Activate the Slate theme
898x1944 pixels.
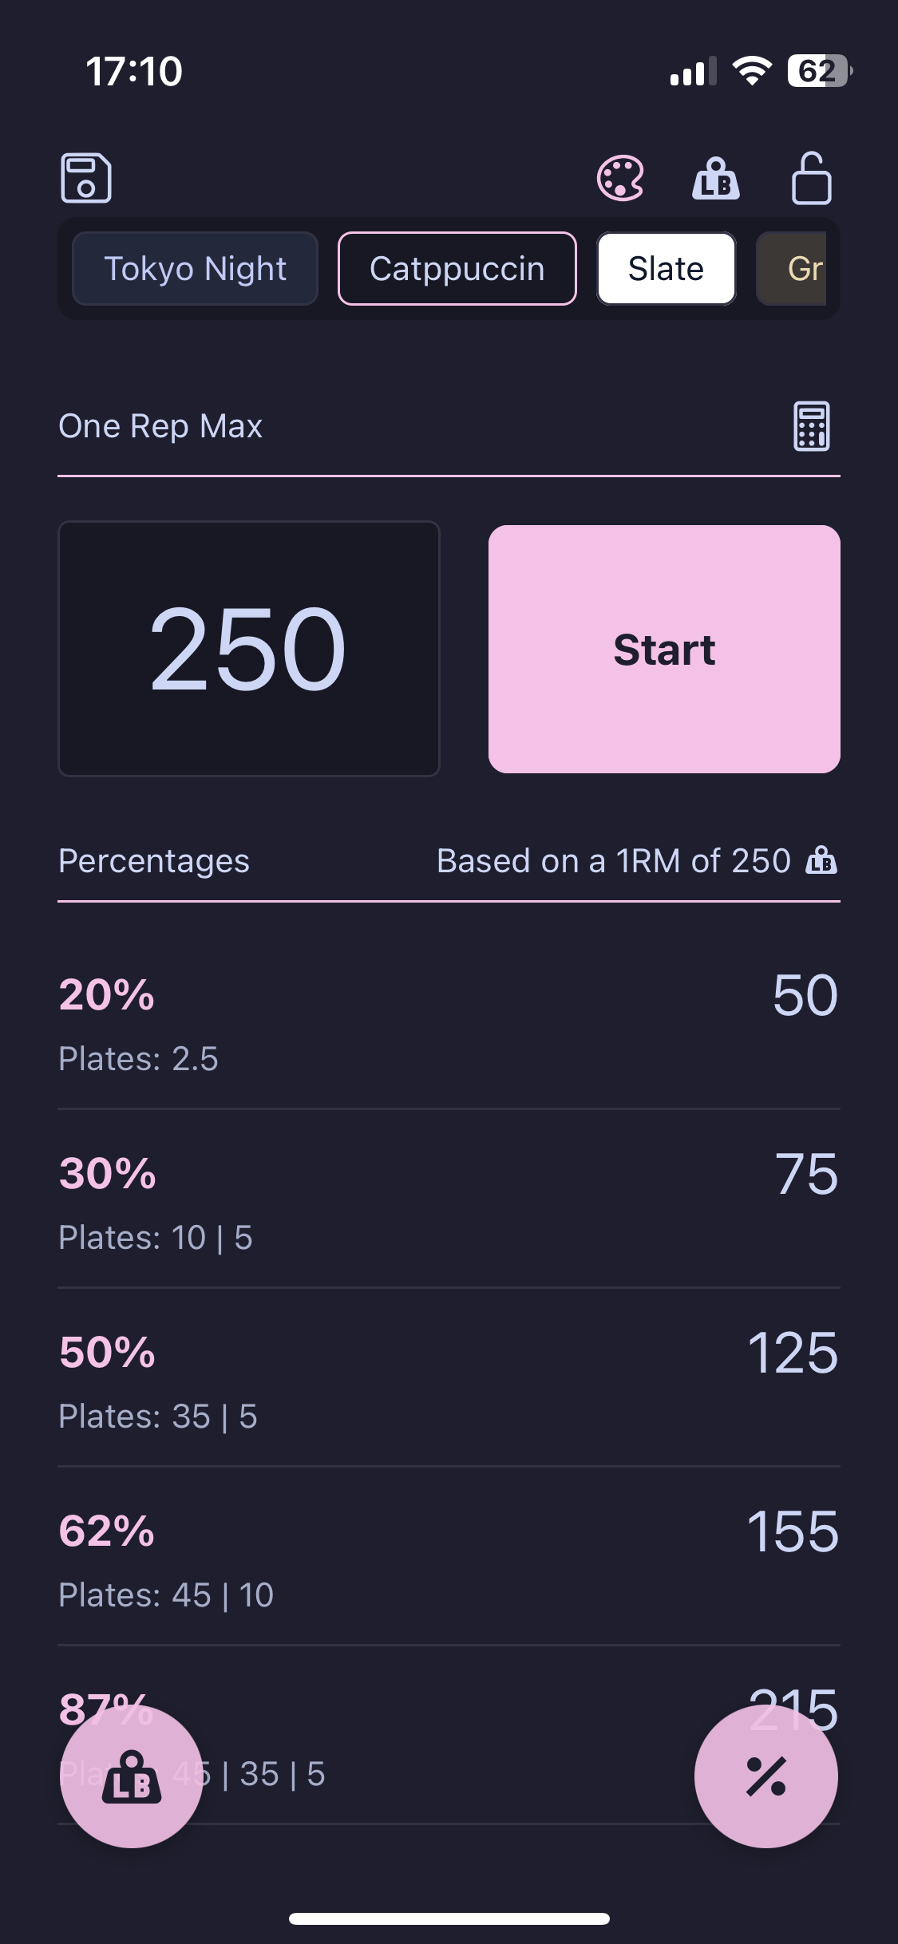(665, 268)
